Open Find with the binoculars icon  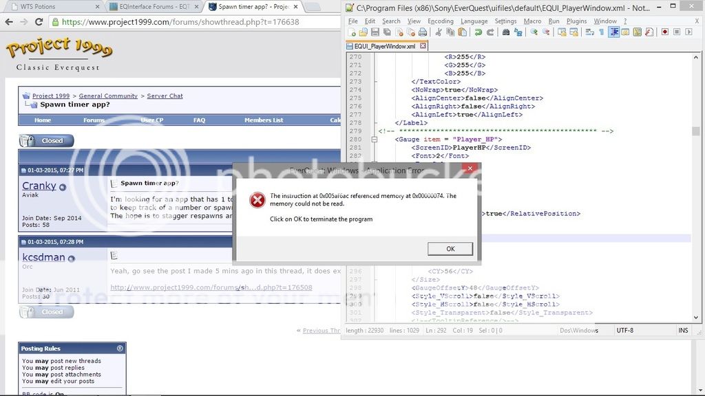506,32
